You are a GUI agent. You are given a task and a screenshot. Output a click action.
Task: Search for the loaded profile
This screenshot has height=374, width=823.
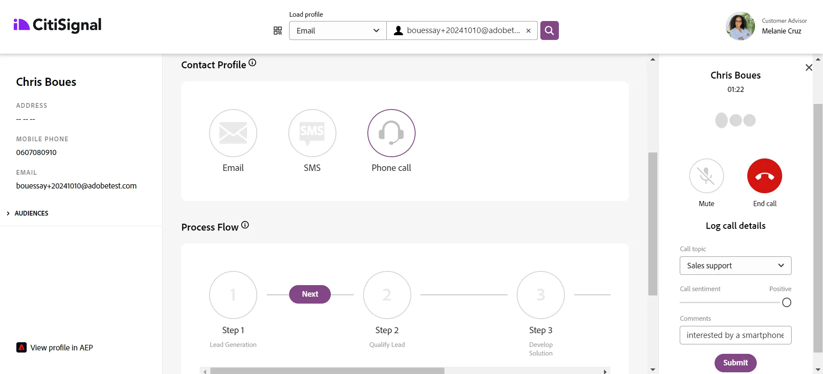tap(549, 30)
